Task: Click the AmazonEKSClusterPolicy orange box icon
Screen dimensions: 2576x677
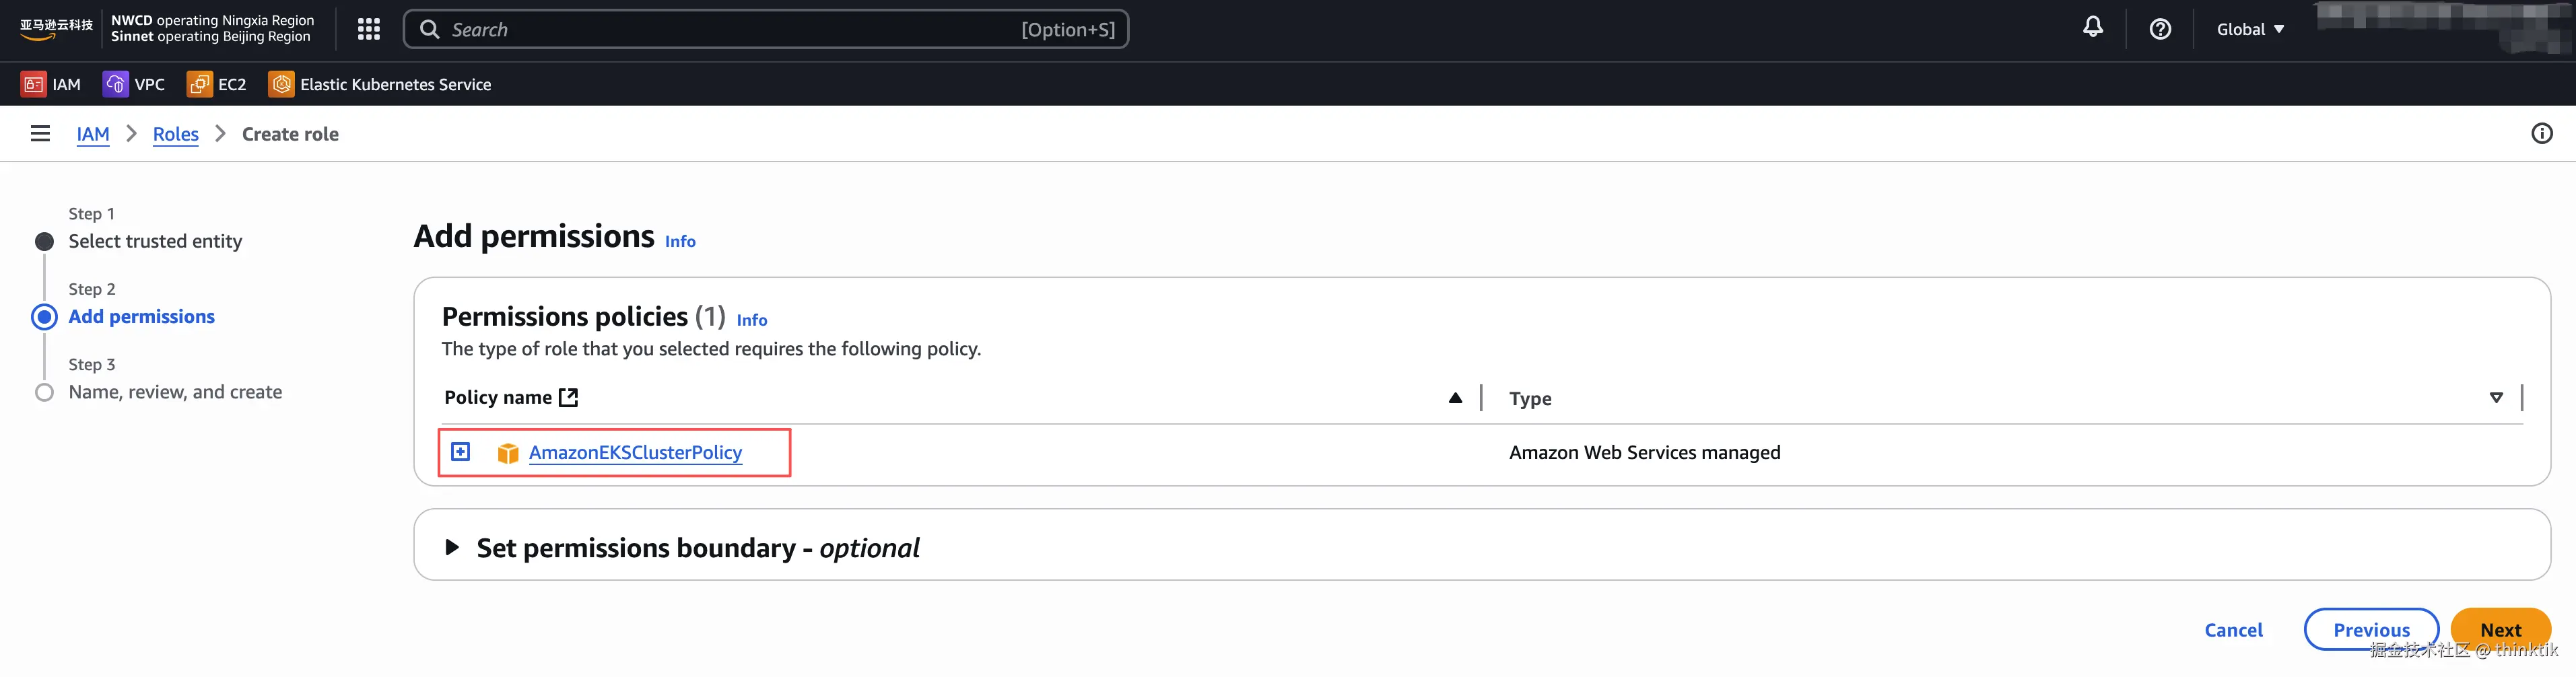Action: tap(508, 453)
